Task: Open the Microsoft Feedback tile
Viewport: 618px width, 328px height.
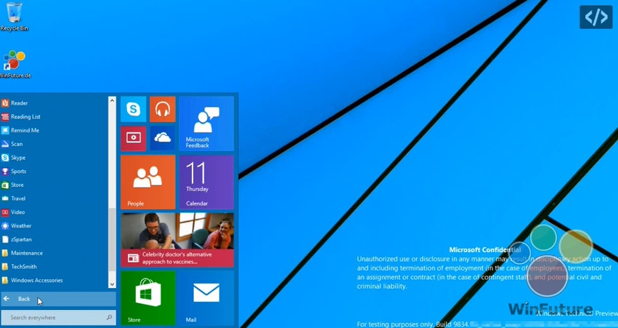Action: point(206,124)
